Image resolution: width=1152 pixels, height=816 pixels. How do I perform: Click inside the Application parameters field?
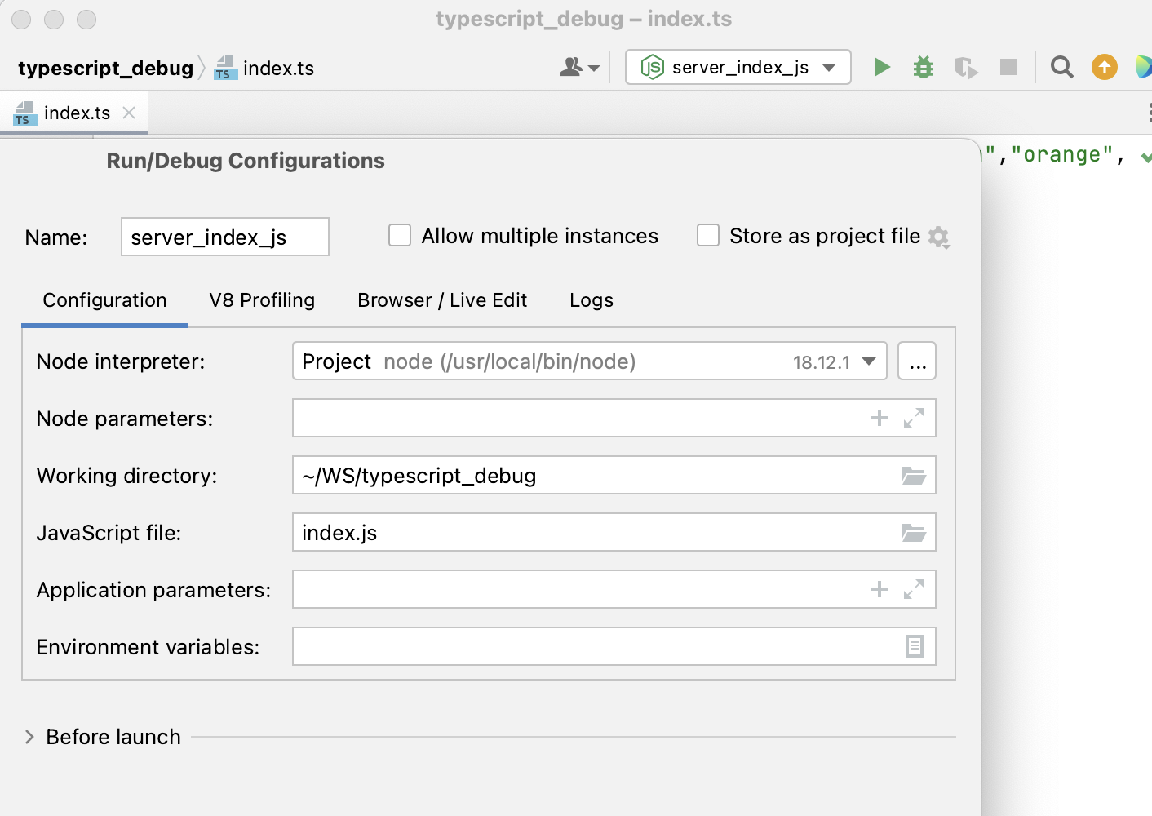(571, 589)
